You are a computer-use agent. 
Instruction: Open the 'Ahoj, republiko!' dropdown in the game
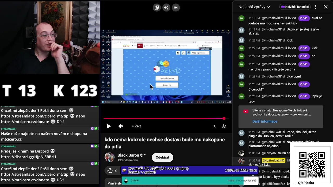[198, 53]
